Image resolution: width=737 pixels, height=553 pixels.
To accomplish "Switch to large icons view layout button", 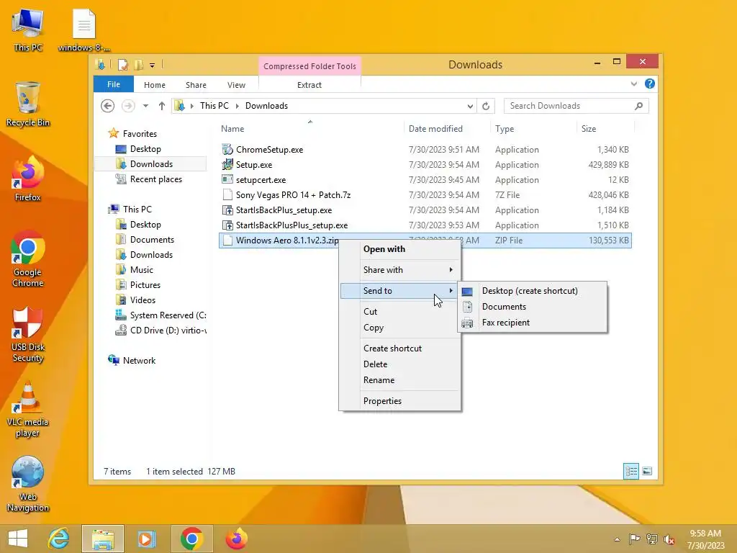I will pyautogui.click(x=647, y=471).
